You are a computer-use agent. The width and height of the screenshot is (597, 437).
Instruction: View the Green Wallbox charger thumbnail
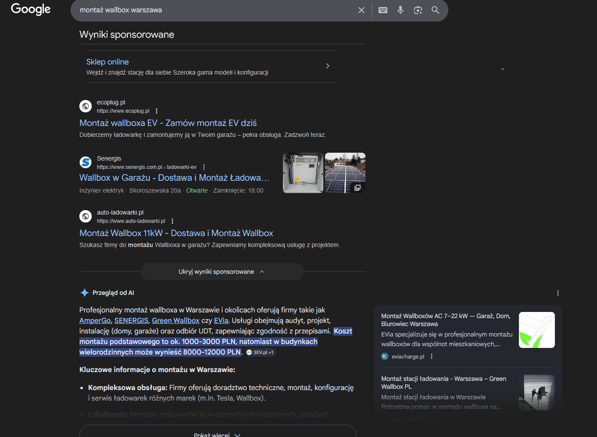(x=537, y=393)
